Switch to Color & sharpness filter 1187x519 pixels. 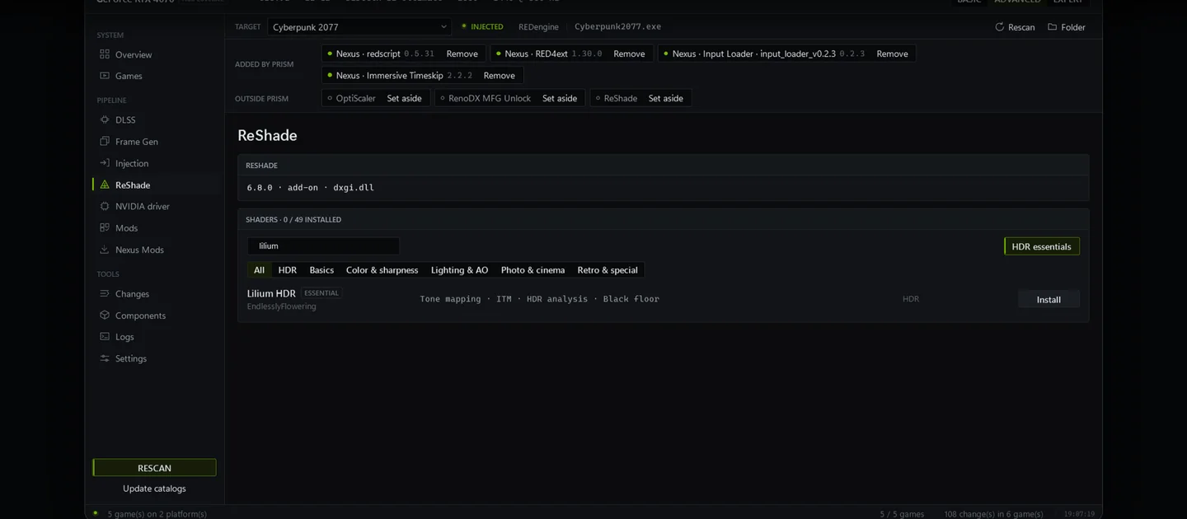(x=382, y=270)
